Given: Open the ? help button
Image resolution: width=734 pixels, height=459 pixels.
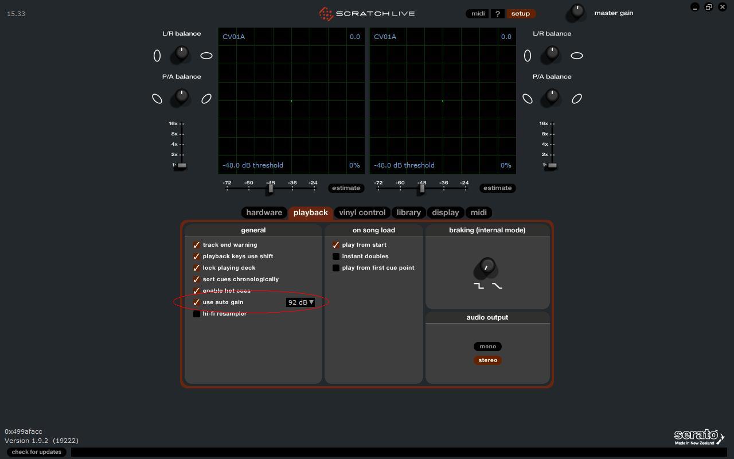Looking at the screenshot, I should click(x=497, y=13).
